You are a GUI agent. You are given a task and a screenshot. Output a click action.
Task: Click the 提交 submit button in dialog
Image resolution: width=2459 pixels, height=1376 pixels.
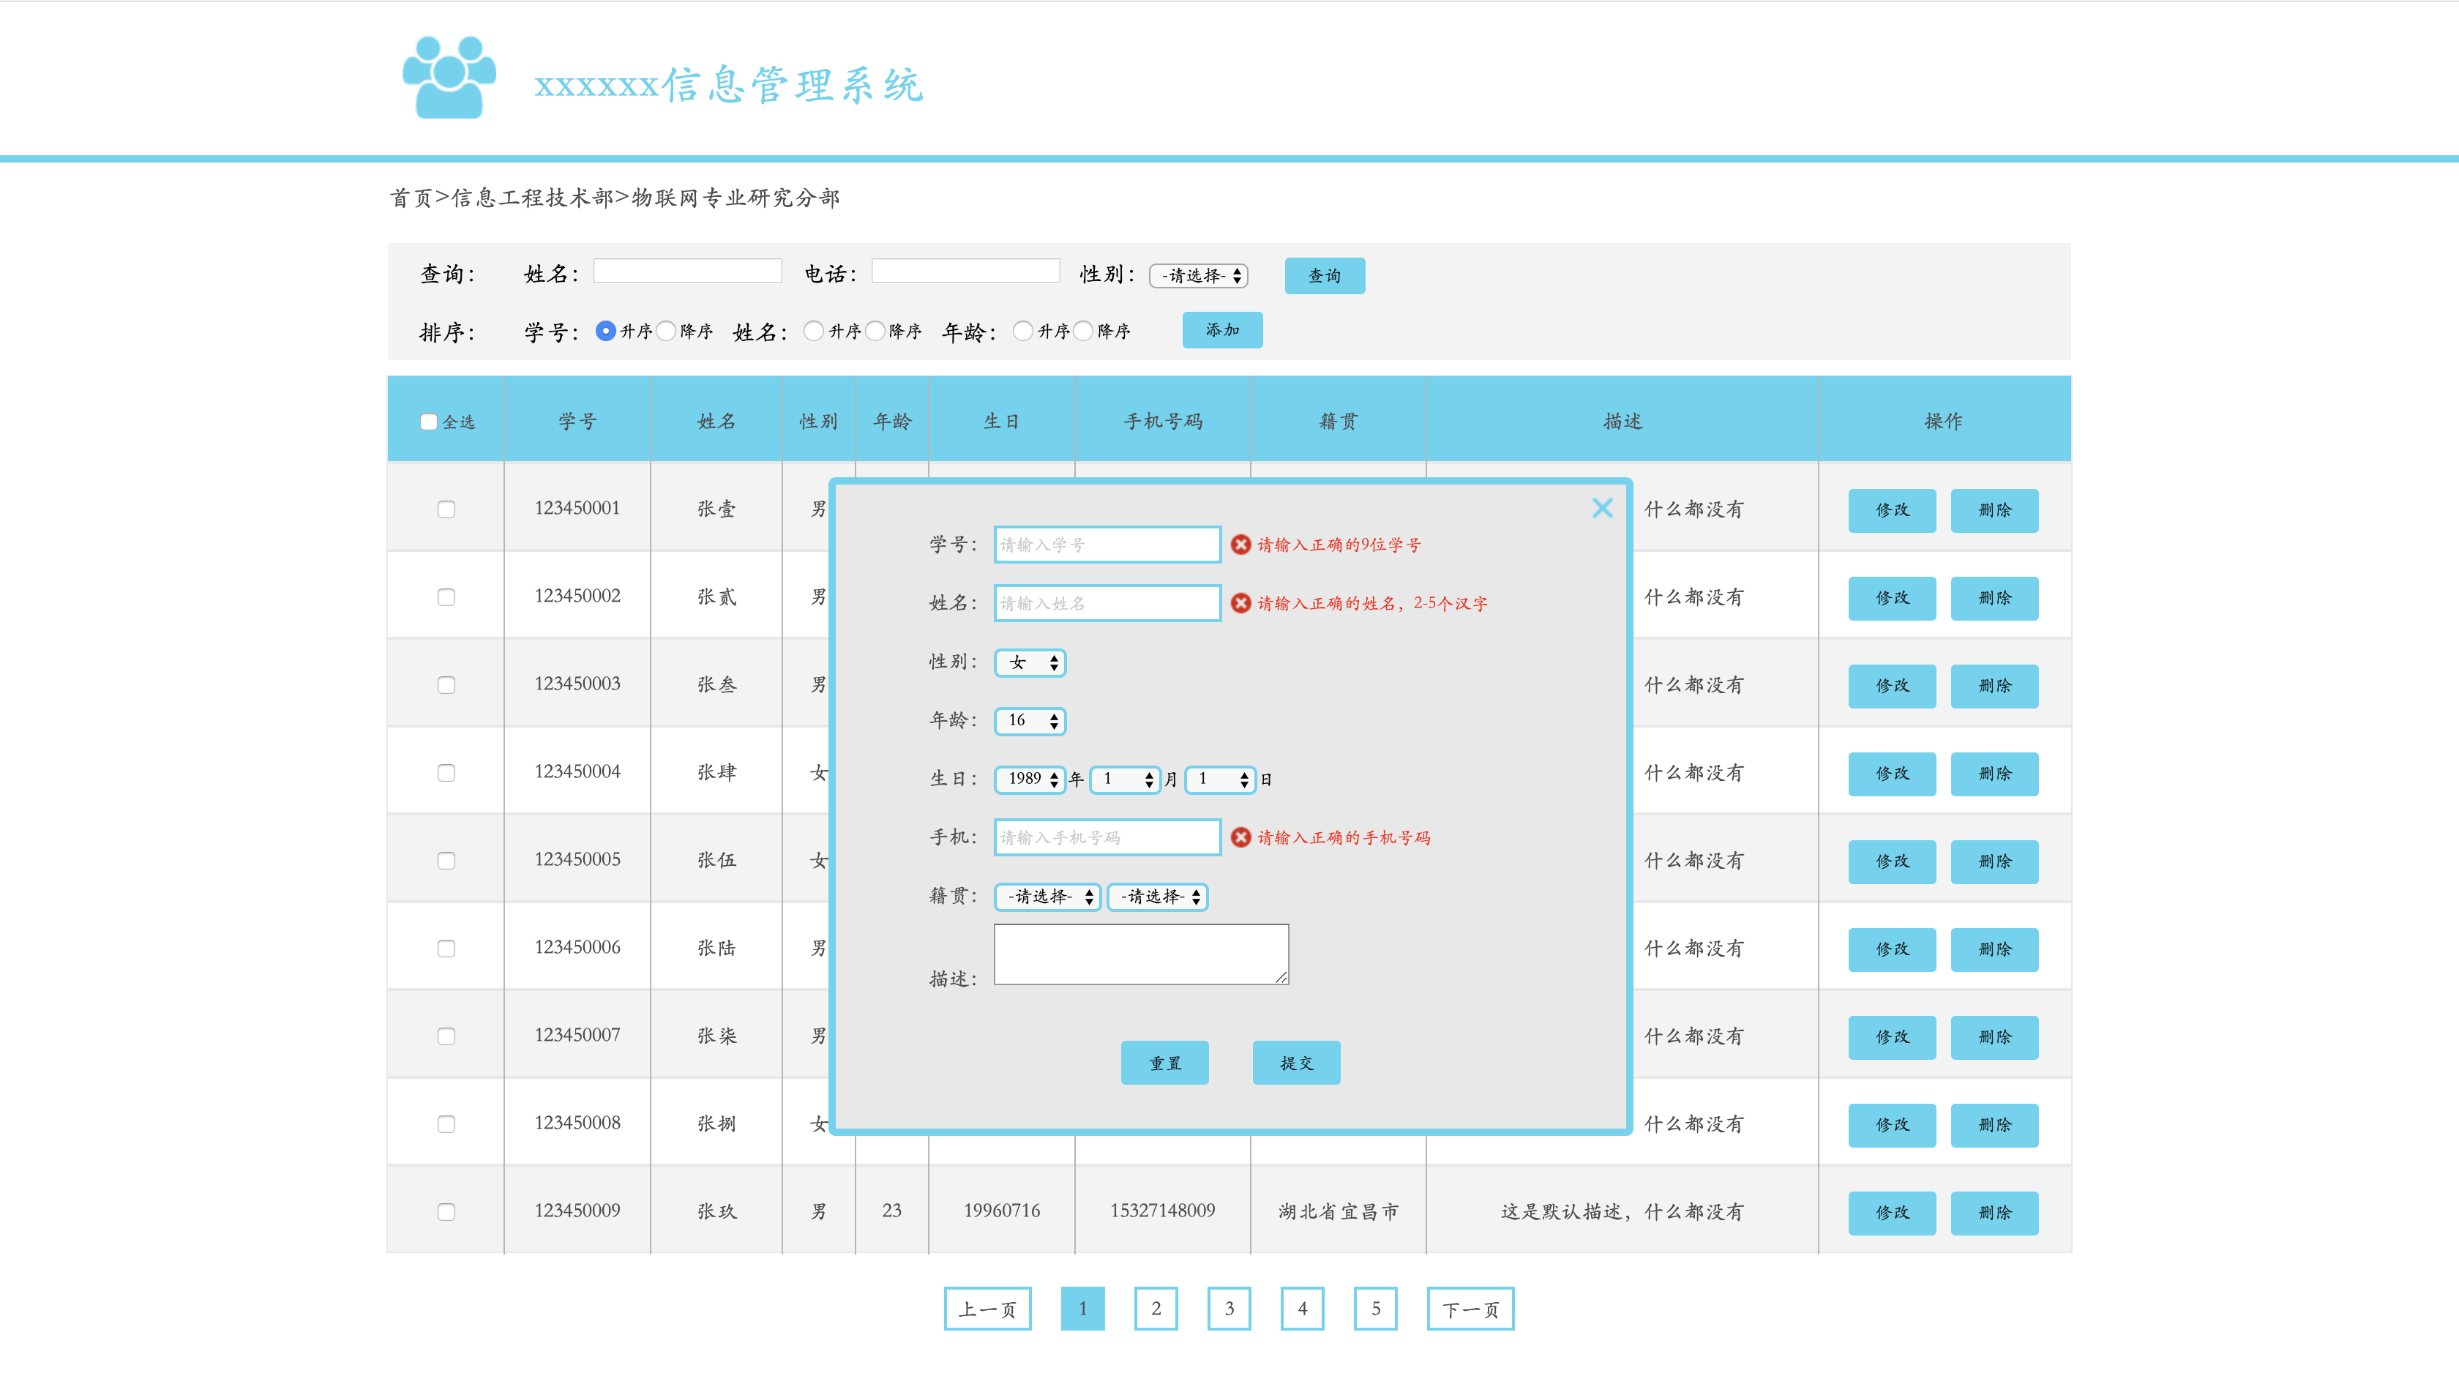coord(1296,1063)
